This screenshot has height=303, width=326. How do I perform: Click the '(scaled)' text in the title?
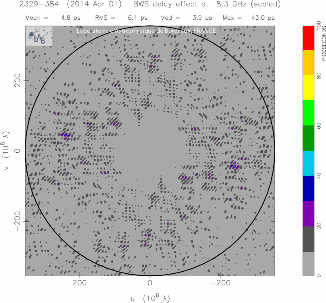click(x=266, y=4)
